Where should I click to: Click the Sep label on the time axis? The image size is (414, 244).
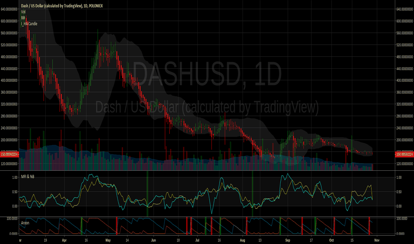pos(287,240)
